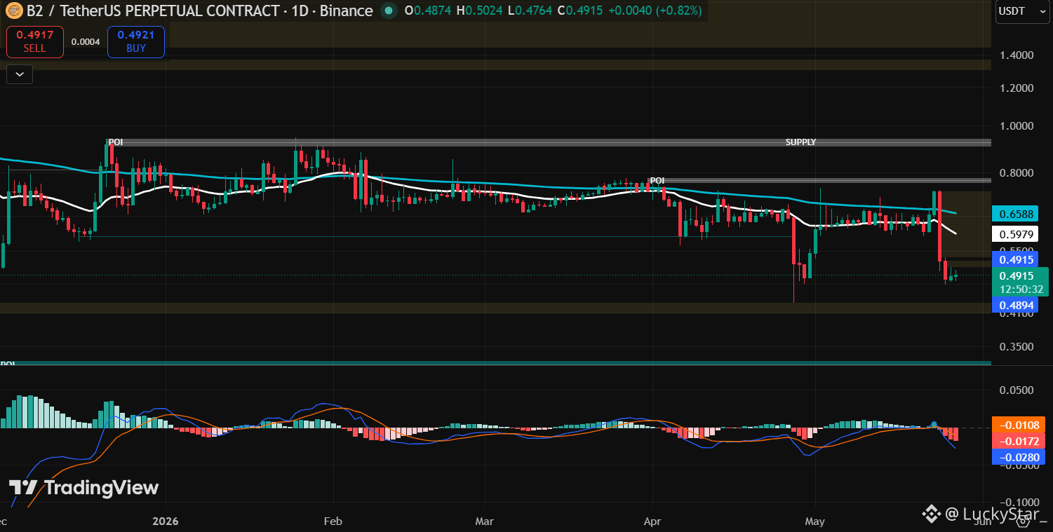The image size is (1053, 532).
Task: Click the 0.3500 price axis label
Action: [1017, 347]
